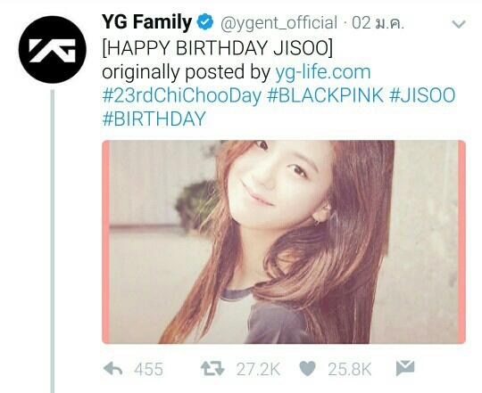Open the #BLACKPINK hashtag
482x393 pixels.
tap(325, 95)
